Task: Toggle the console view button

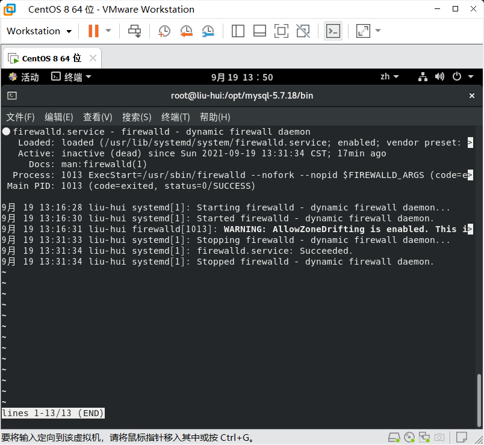Action: 333,31
